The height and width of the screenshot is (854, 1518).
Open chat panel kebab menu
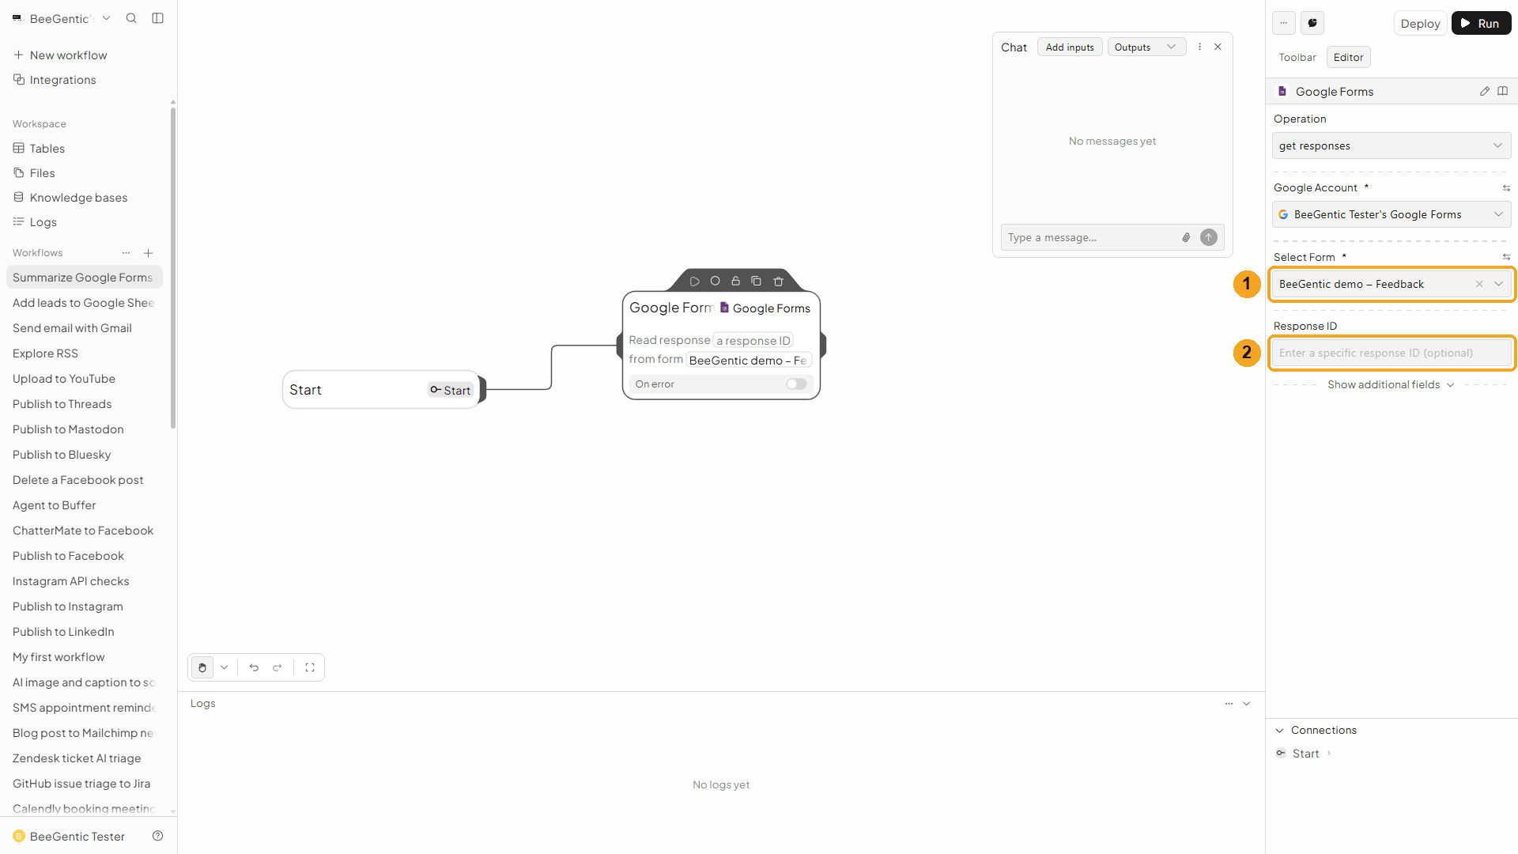(x=1199, y=47)
